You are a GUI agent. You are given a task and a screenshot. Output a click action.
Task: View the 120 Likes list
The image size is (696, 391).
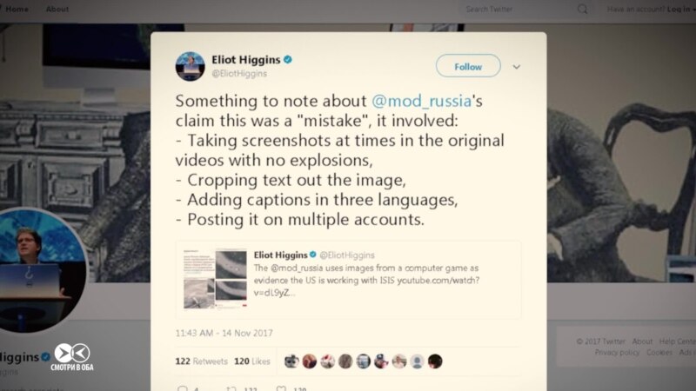tap(252, 361)
